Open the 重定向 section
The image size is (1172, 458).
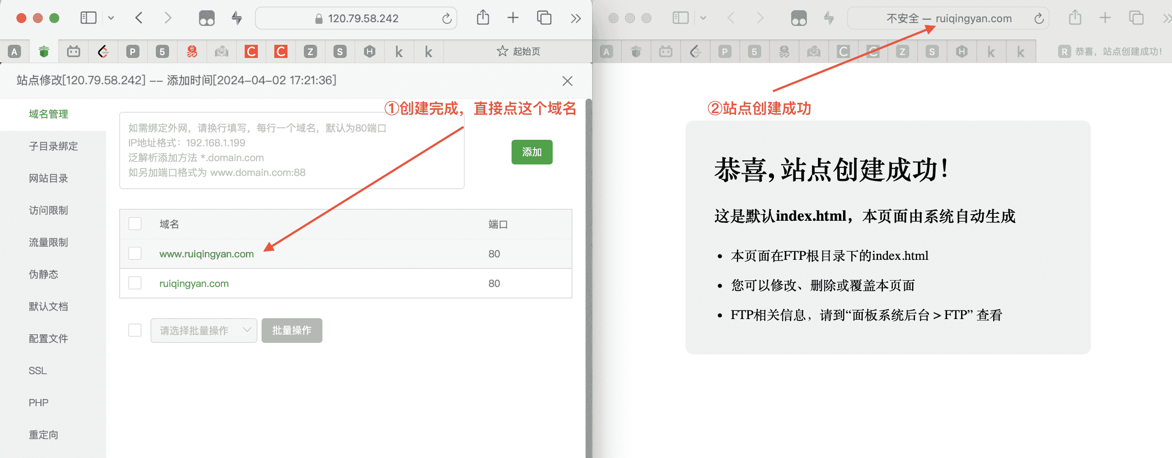click(x=44, y=435)
